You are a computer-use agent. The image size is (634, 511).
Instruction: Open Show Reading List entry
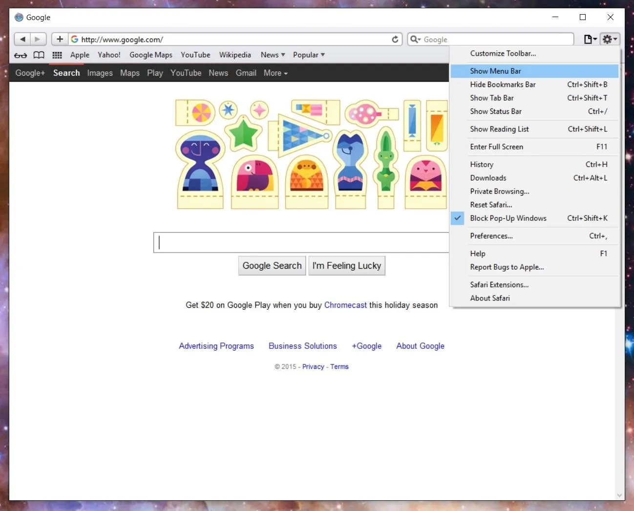pos(535,129)
